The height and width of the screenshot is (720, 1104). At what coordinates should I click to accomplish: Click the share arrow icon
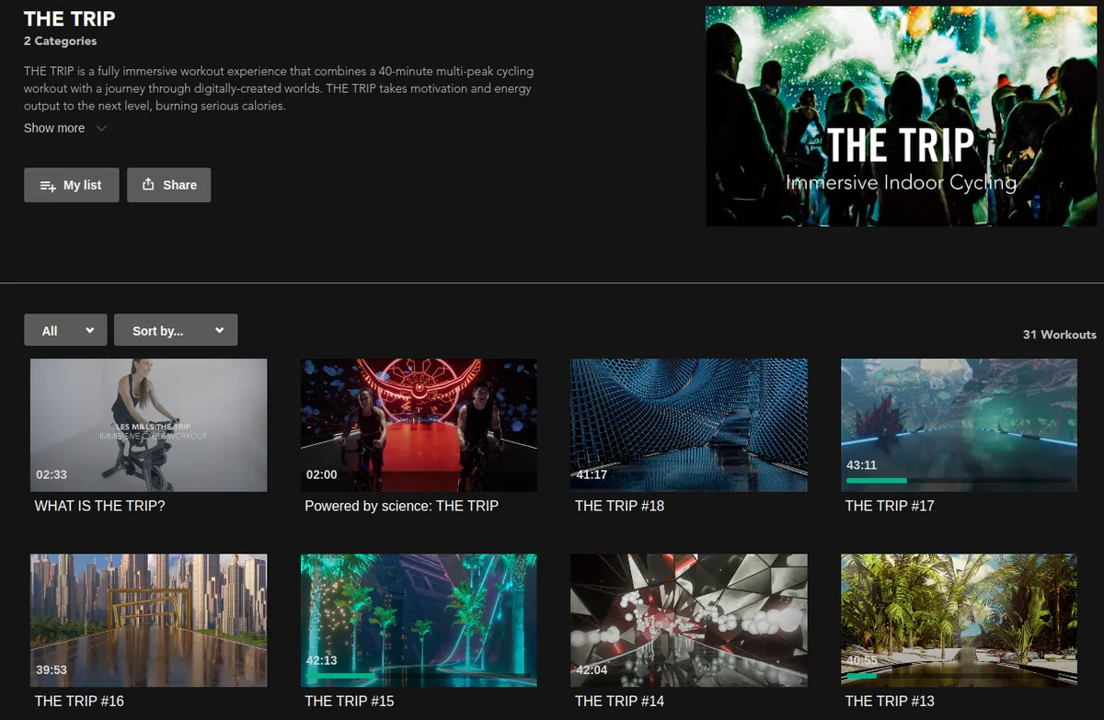coord(148,185)
